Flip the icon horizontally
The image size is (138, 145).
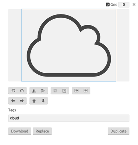[34, 91]
